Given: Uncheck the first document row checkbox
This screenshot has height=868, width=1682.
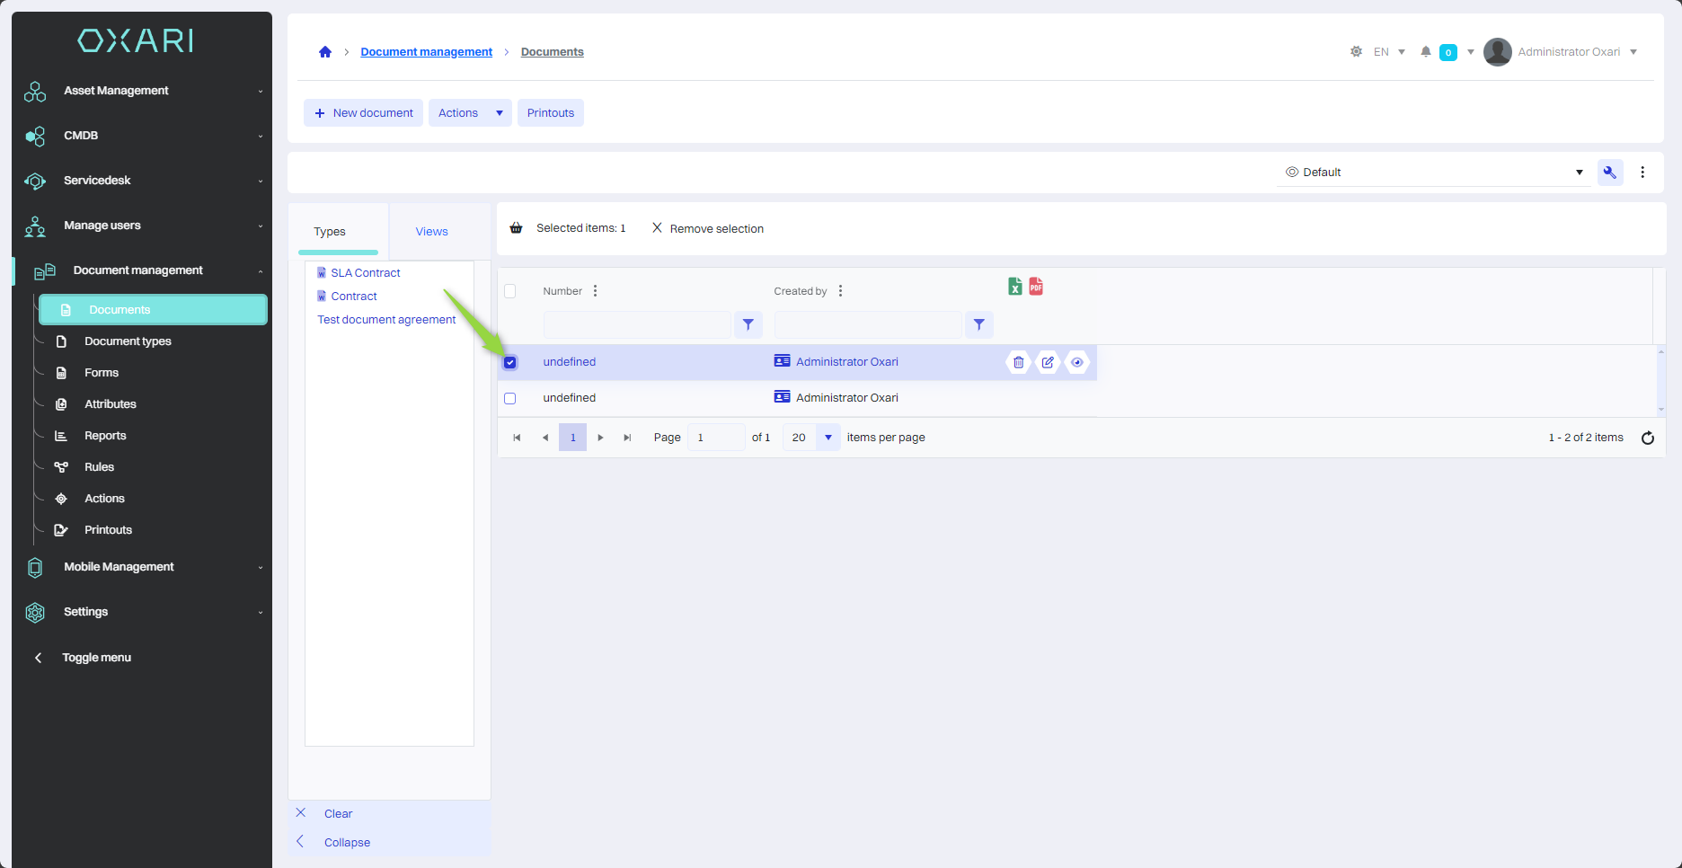Looking at the screenshot, I should (x=510, y=363).
